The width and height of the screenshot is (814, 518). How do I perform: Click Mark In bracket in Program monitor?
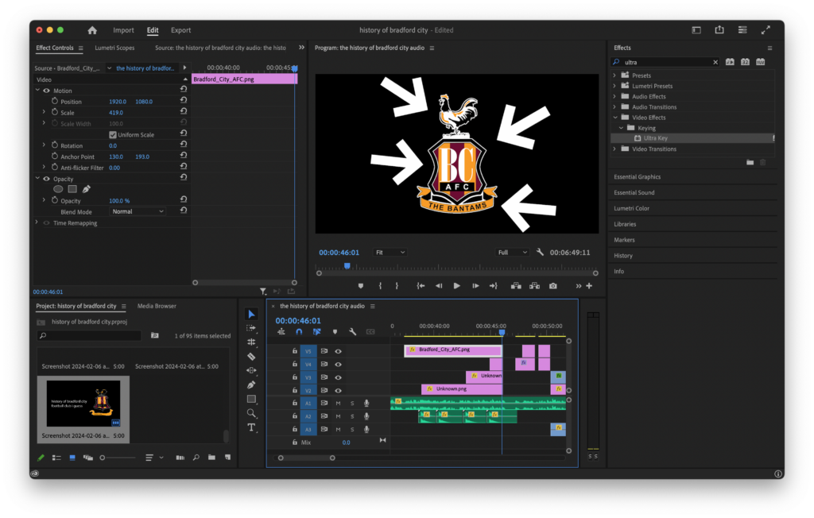coord(380,286)
